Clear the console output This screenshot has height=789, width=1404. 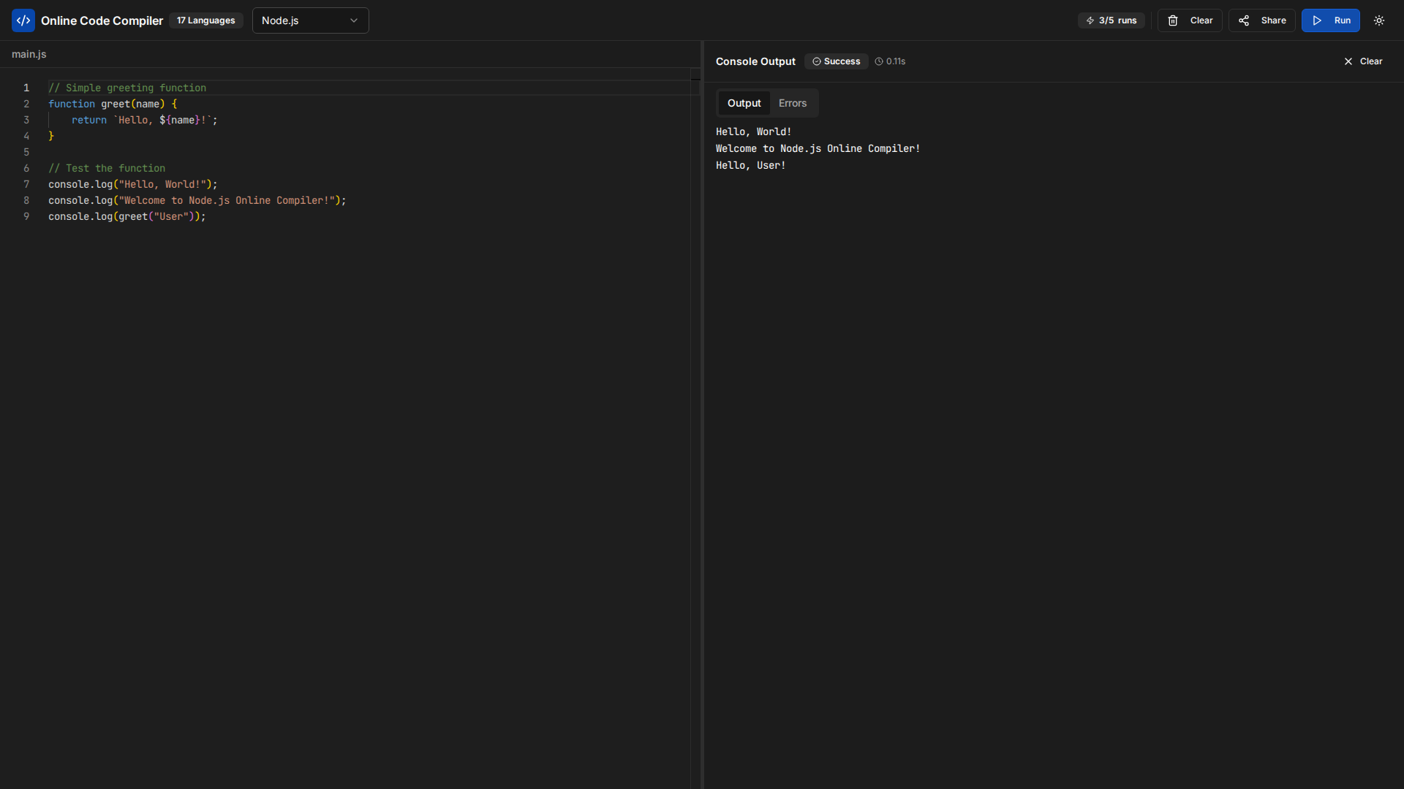point(1370,61)
